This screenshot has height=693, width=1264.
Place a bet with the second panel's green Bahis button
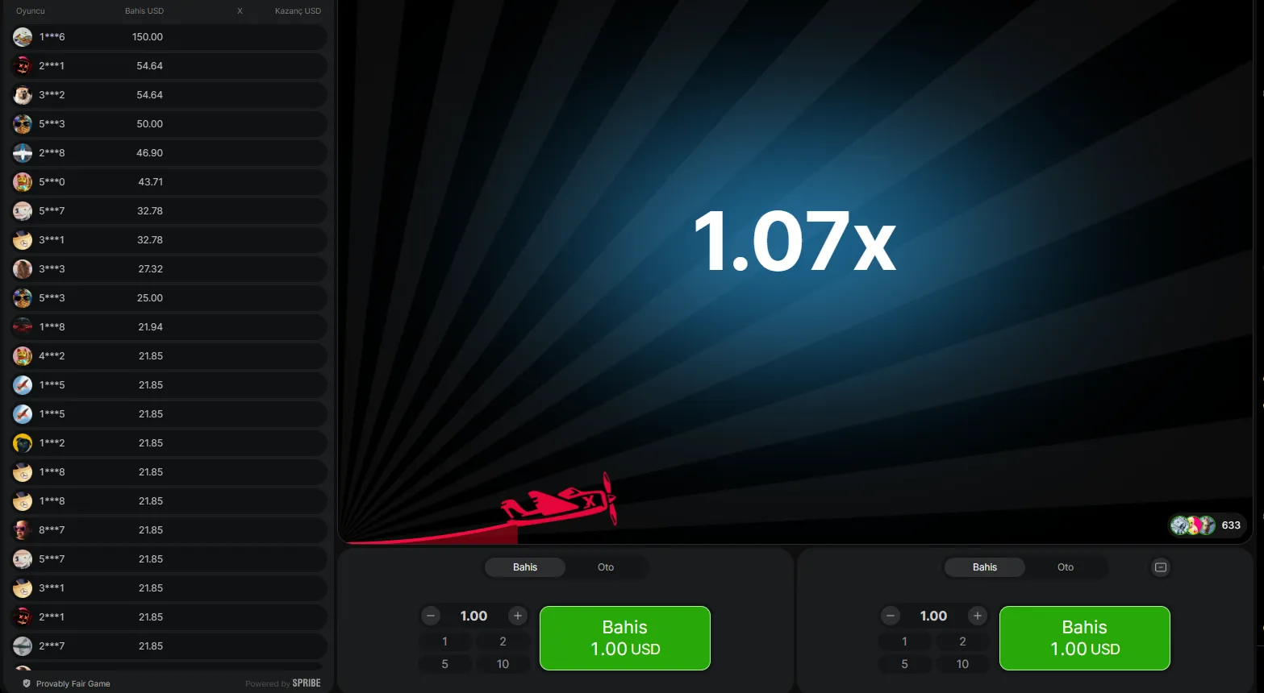click(x=1084, y=638)
